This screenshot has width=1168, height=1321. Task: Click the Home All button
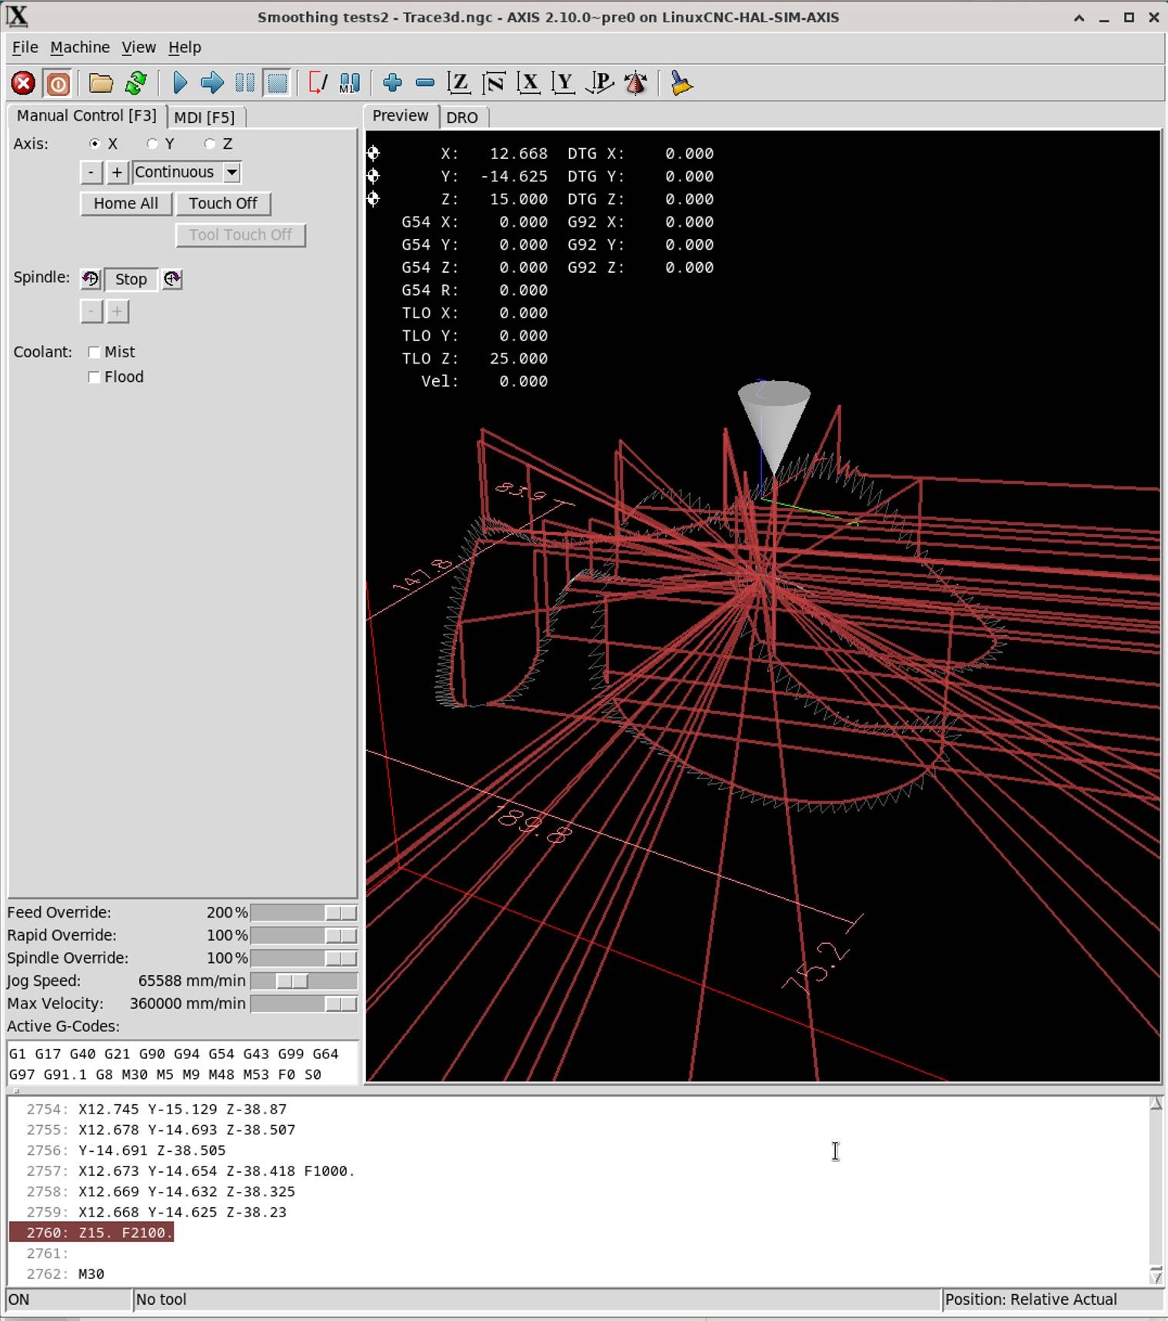point(126,204)
